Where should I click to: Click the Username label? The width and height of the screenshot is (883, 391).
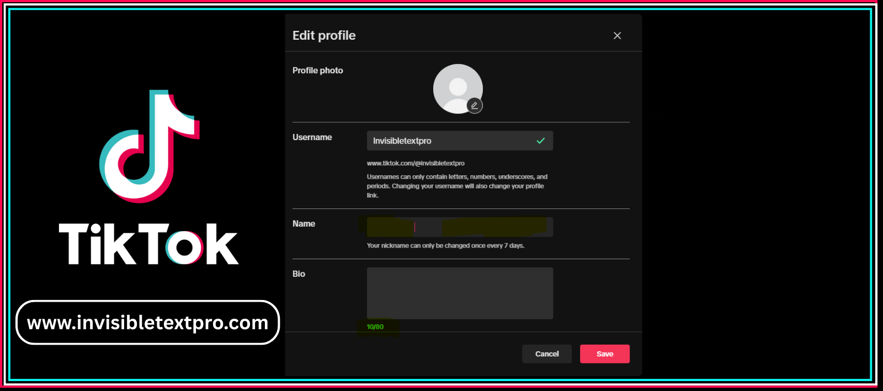[x=312, y=137]
